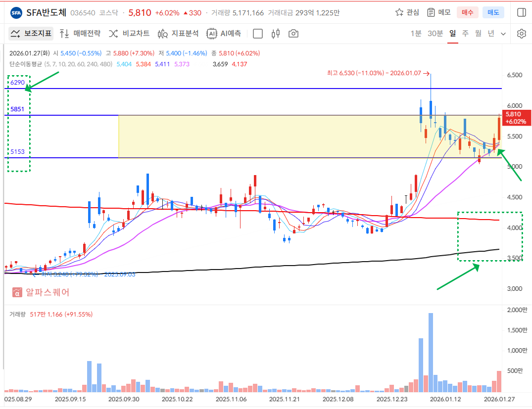Viewport: 532px width, 409px height.
Task: Click the blue 매도 sell button
Action: [x=493, y=12]
